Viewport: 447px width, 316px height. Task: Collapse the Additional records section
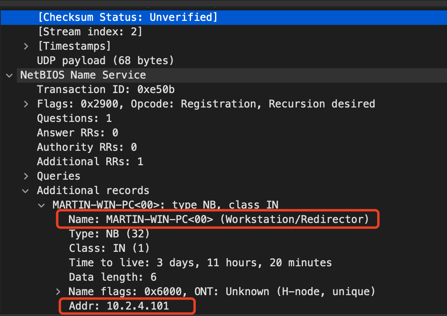tap(26, 190)
